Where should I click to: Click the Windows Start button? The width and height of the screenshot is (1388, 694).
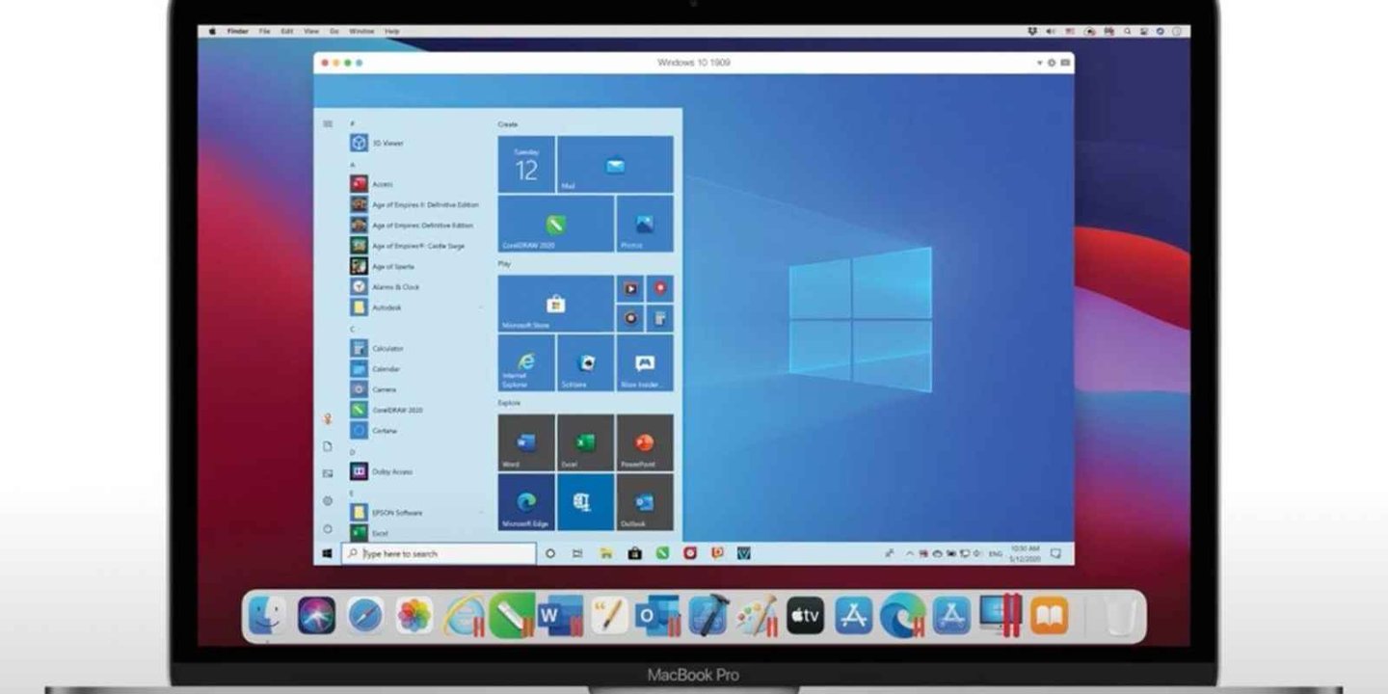point(326,553)
